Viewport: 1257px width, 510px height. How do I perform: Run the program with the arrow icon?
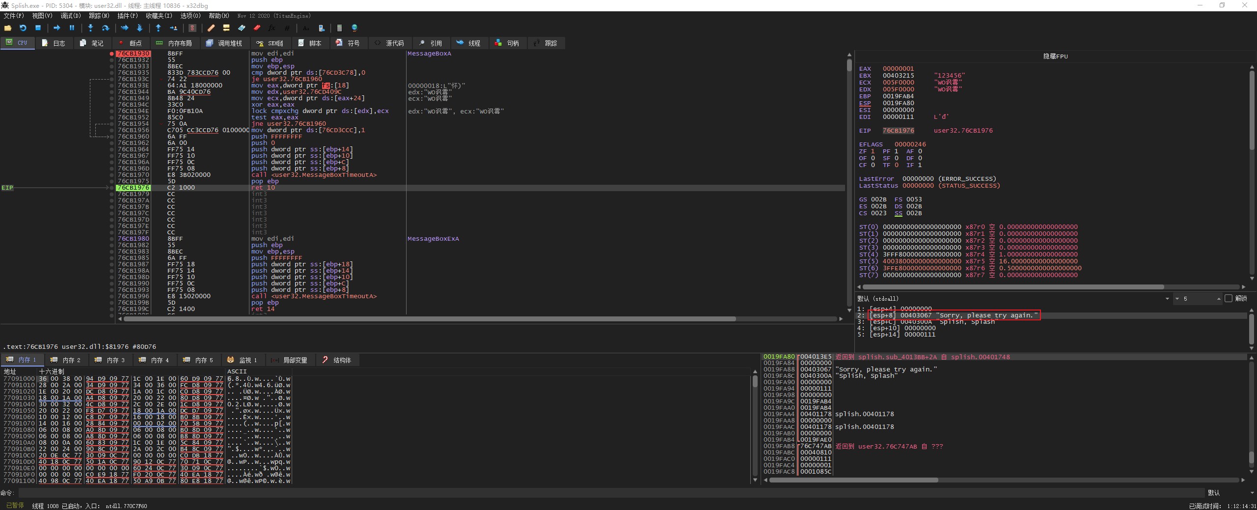[56, 28]
